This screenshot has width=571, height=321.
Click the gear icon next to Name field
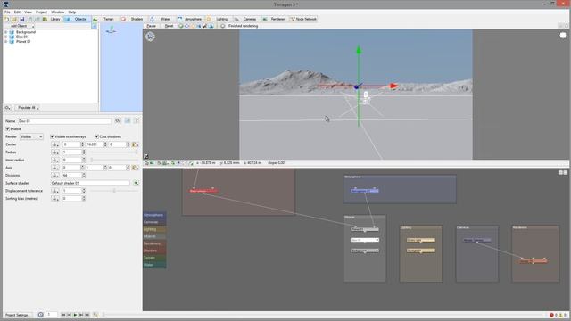(x=118, y=121)
